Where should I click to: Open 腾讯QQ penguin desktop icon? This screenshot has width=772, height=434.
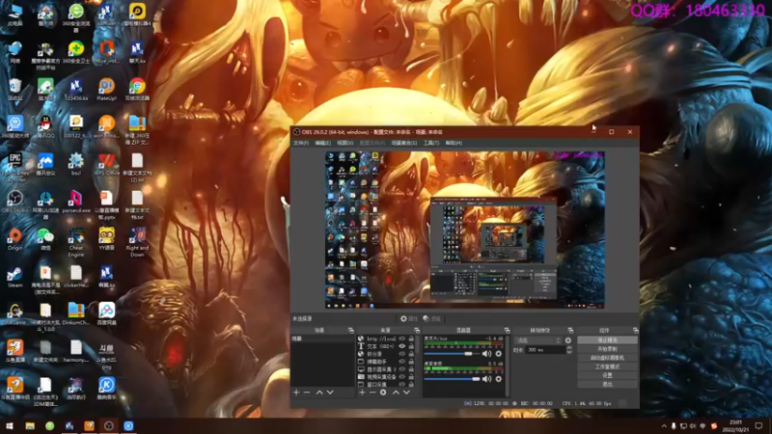[45, 127]
